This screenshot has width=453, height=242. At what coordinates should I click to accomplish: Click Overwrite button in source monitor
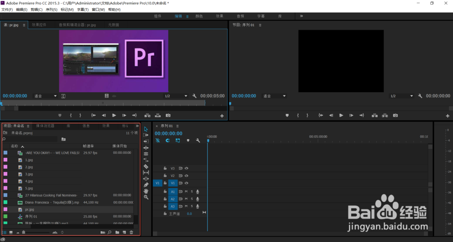[158, 115]
